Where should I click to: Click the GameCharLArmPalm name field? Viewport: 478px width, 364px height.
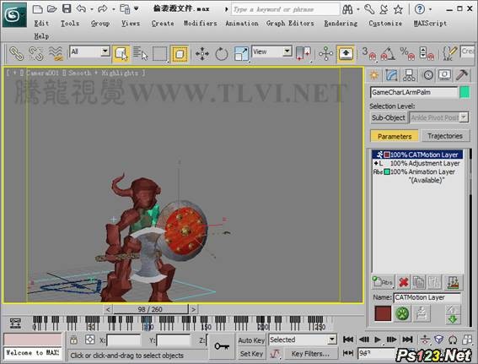pos(414,92)
